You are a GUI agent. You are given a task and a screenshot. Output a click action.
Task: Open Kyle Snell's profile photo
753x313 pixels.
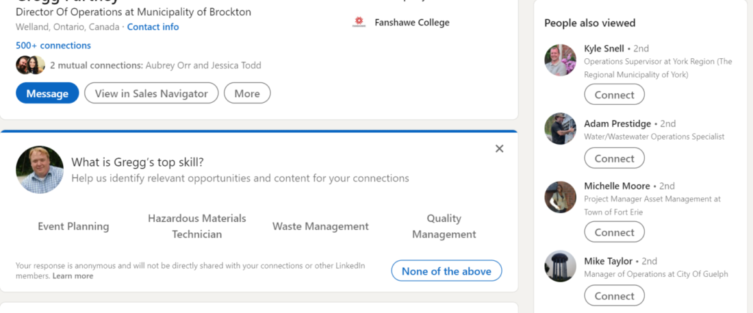point(560,60)
